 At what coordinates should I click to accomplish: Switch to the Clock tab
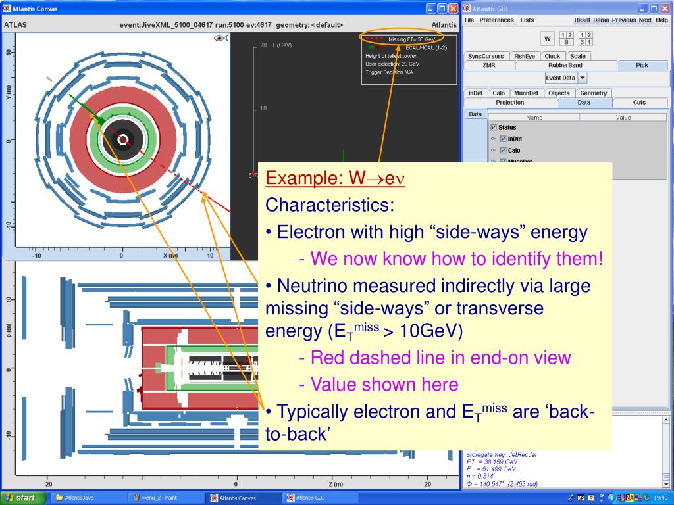(x=552, y=57)
